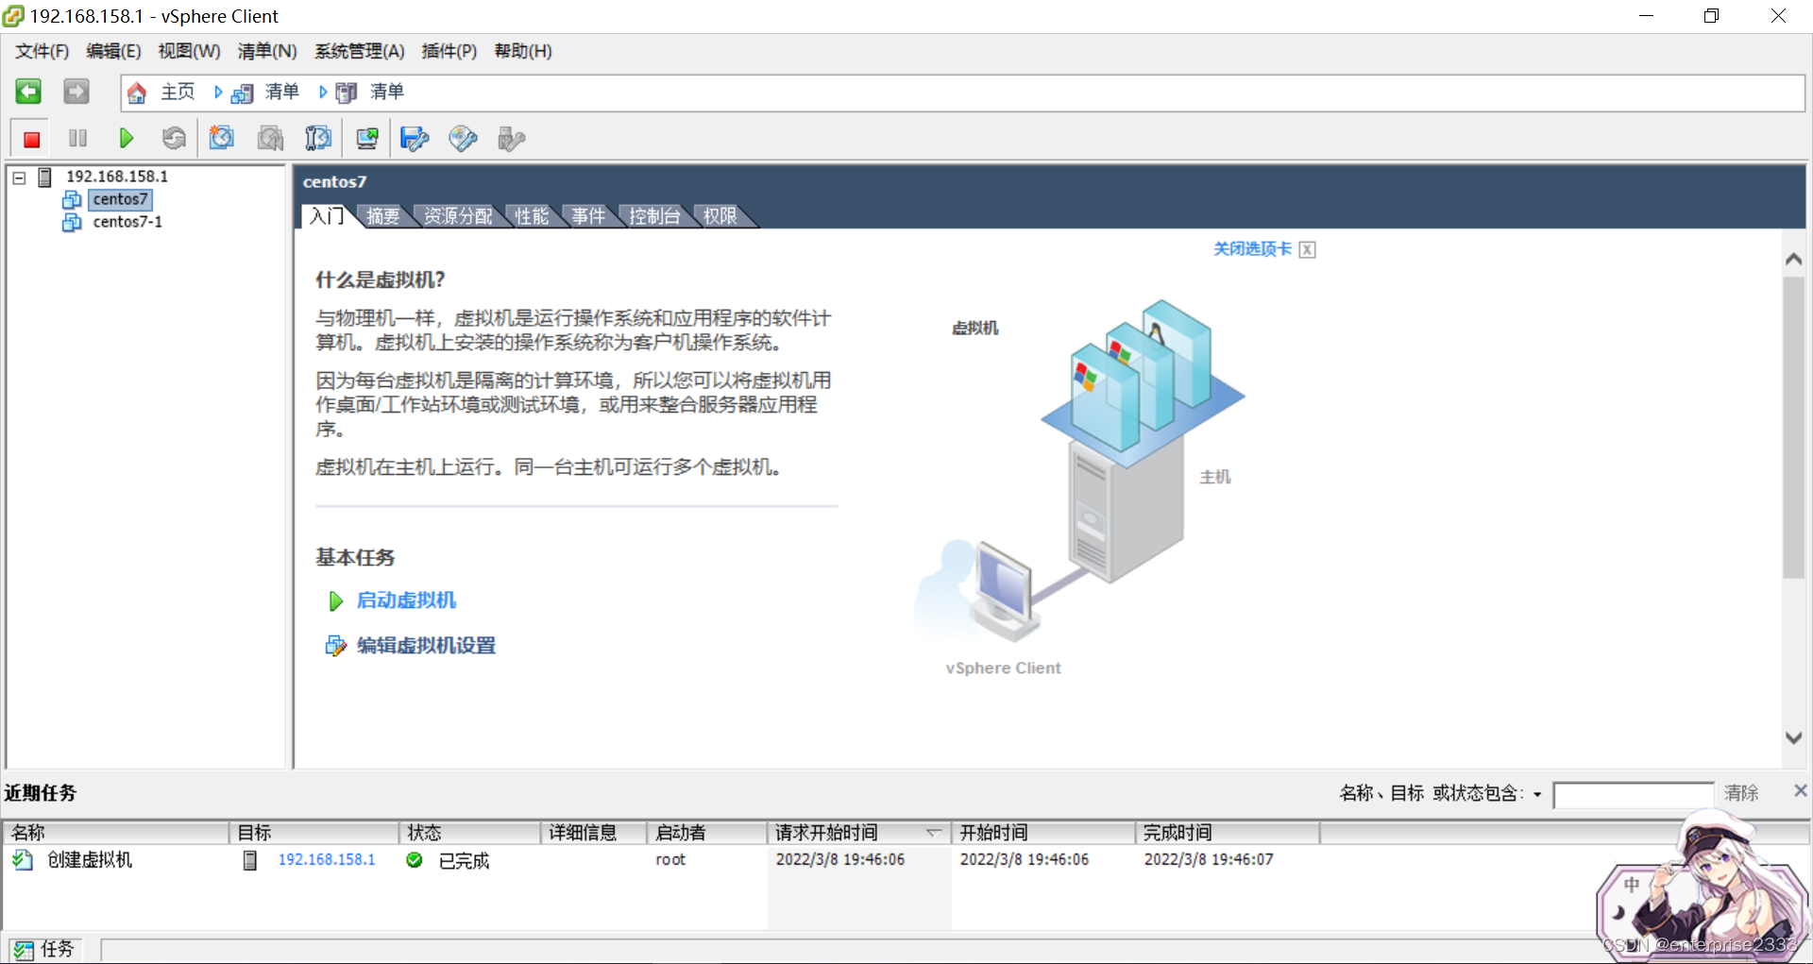Open the 名称、目标 或状态包含 filter dropdown
This screenshot has width=1813, height=964.
click(x=1535, y=794)
